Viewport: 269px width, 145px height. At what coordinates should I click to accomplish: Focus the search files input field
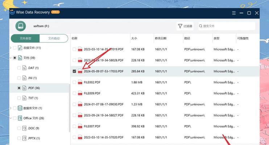[x=227, y=26]
